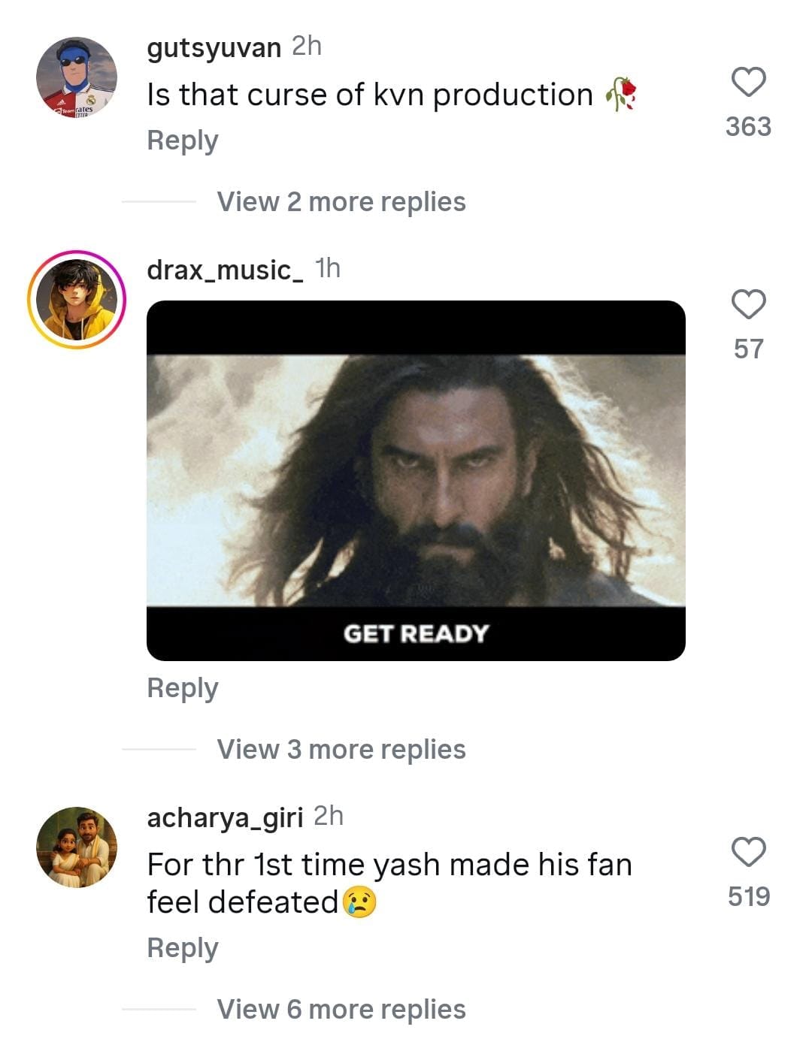Reply to gutsyuvan's comment

point(183,140)
